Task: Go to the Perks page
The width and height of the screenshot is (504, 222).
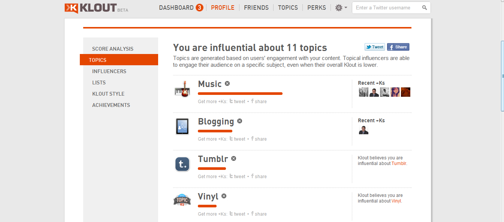Action: (317, 8)
